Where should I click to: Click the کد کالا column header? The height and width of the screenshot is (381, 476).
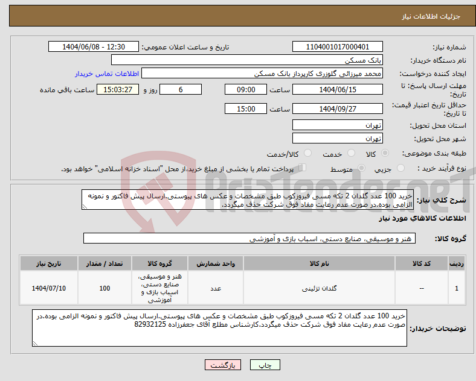[422, 263]
